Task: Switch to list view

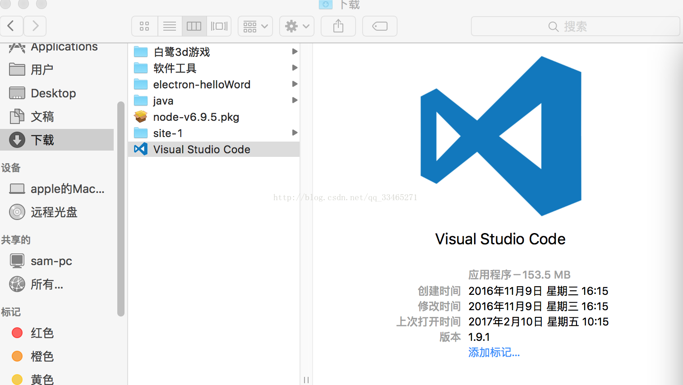Action: (170, 26)
